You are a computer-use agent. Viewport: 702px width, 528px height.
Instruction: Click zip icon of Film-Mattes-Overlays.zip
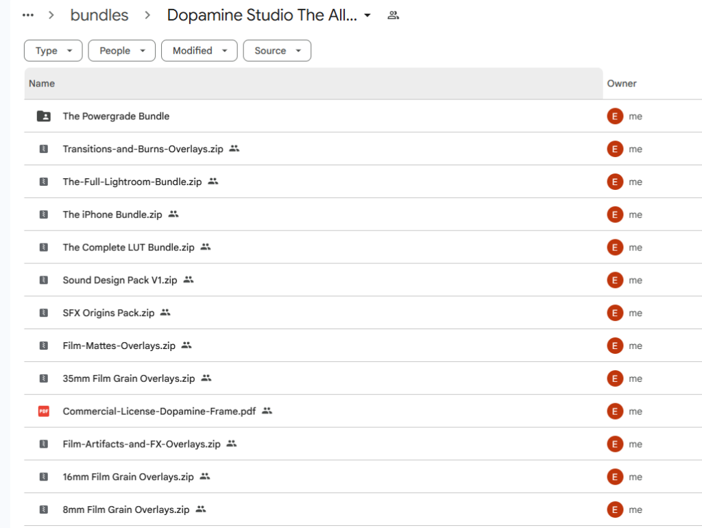click(43, 346)
